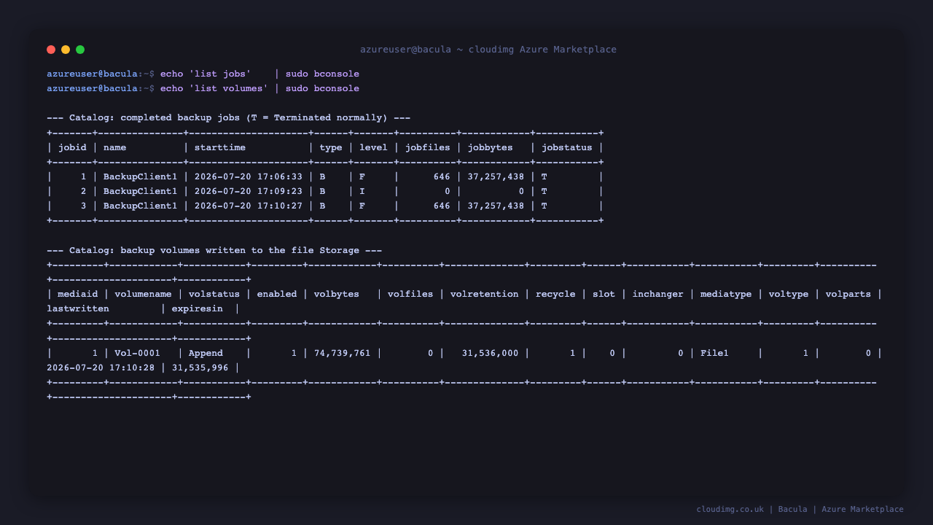This screenshot has width=933, height=525.
Task: Click start time '2026-07-20 17:09:23'
Action: (249, 192)
